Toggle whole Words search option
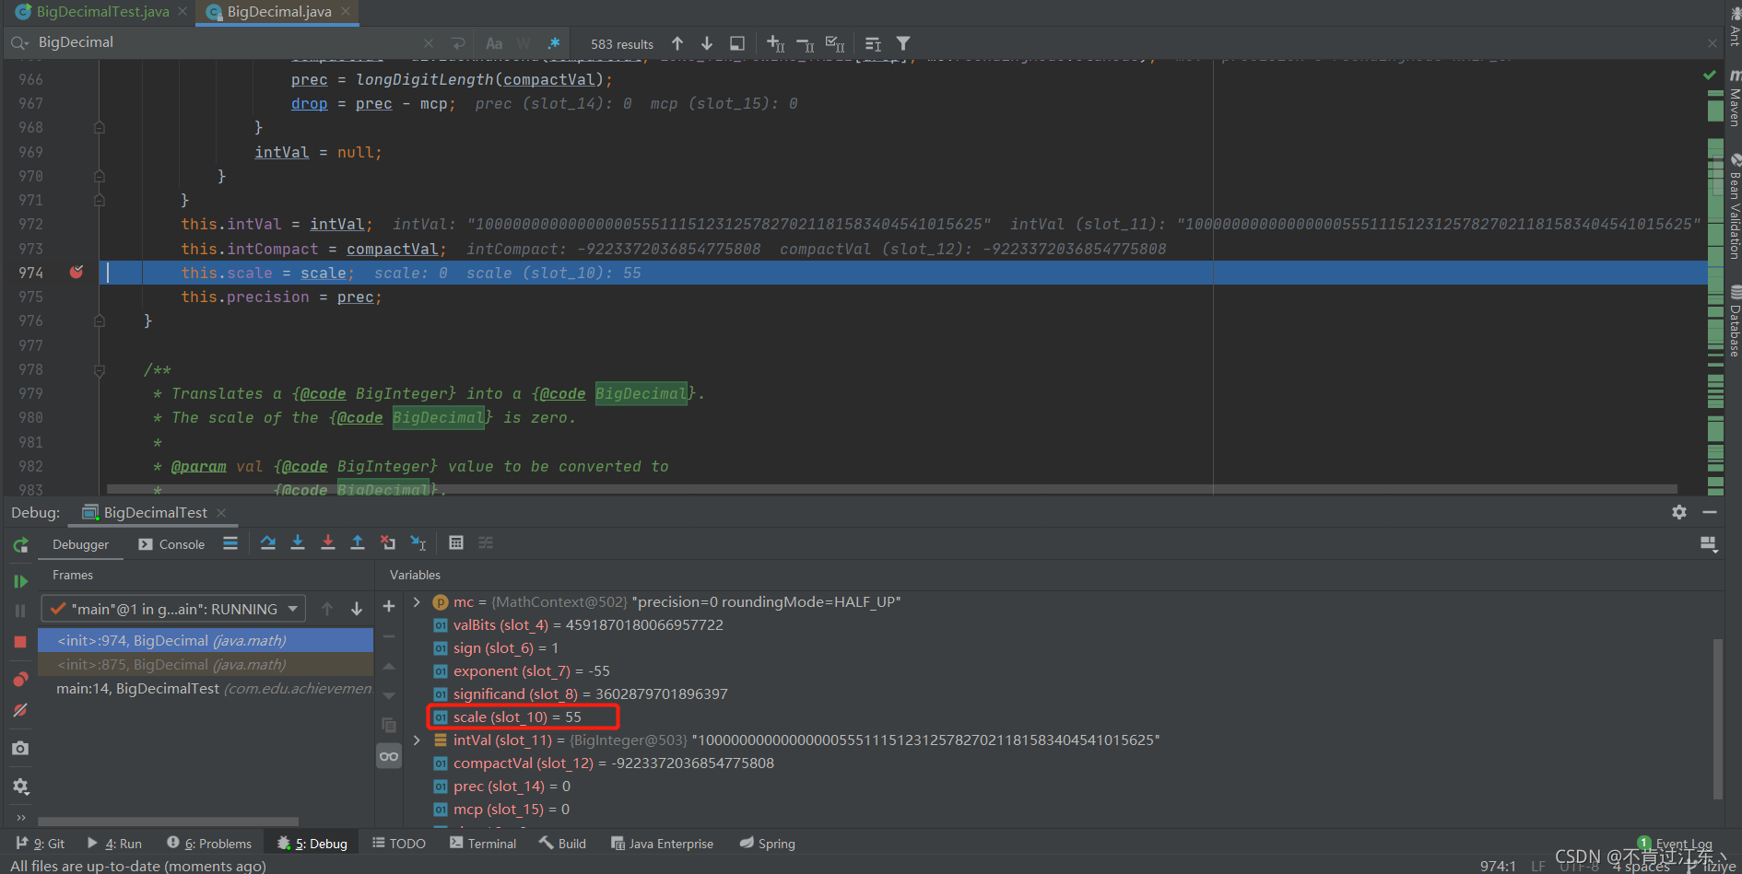Screen dimensions: 1742x874 click(524, 43)
